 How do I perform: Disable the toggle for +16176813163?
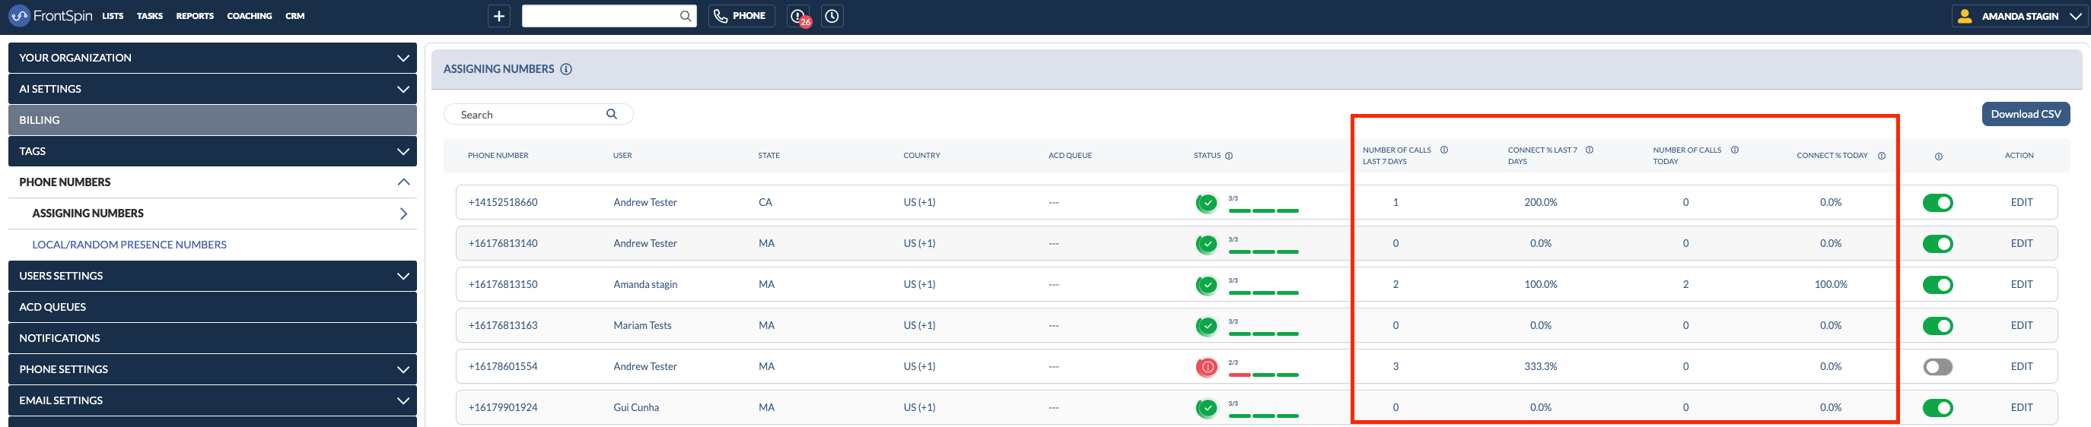[1937, 326]
